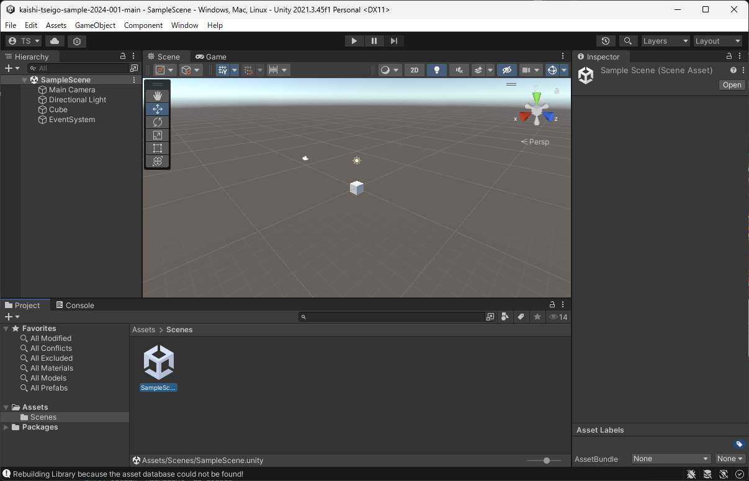
Task: Select the Rect transform tool
Action: [158, 148]
